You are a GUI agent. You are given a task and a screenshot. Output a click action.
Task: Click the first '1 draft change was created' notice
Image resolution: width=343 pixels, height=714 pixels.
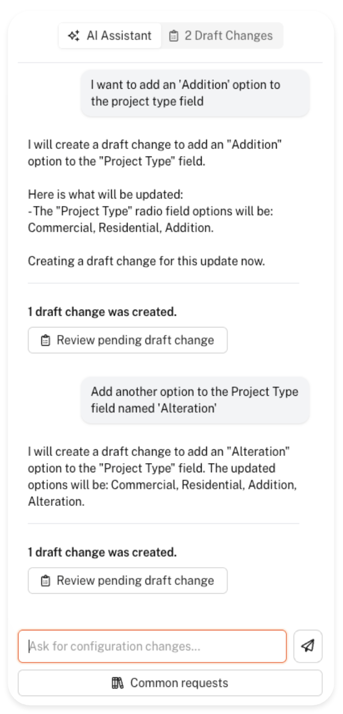(102, 312)
